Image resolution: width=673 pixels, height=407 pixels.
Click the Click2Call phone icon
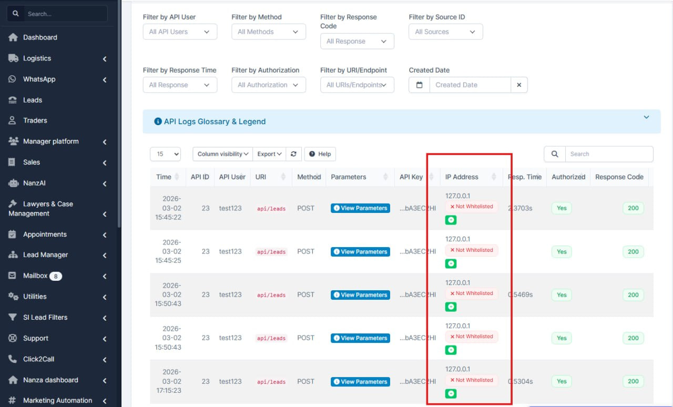(x=13, y=359)
